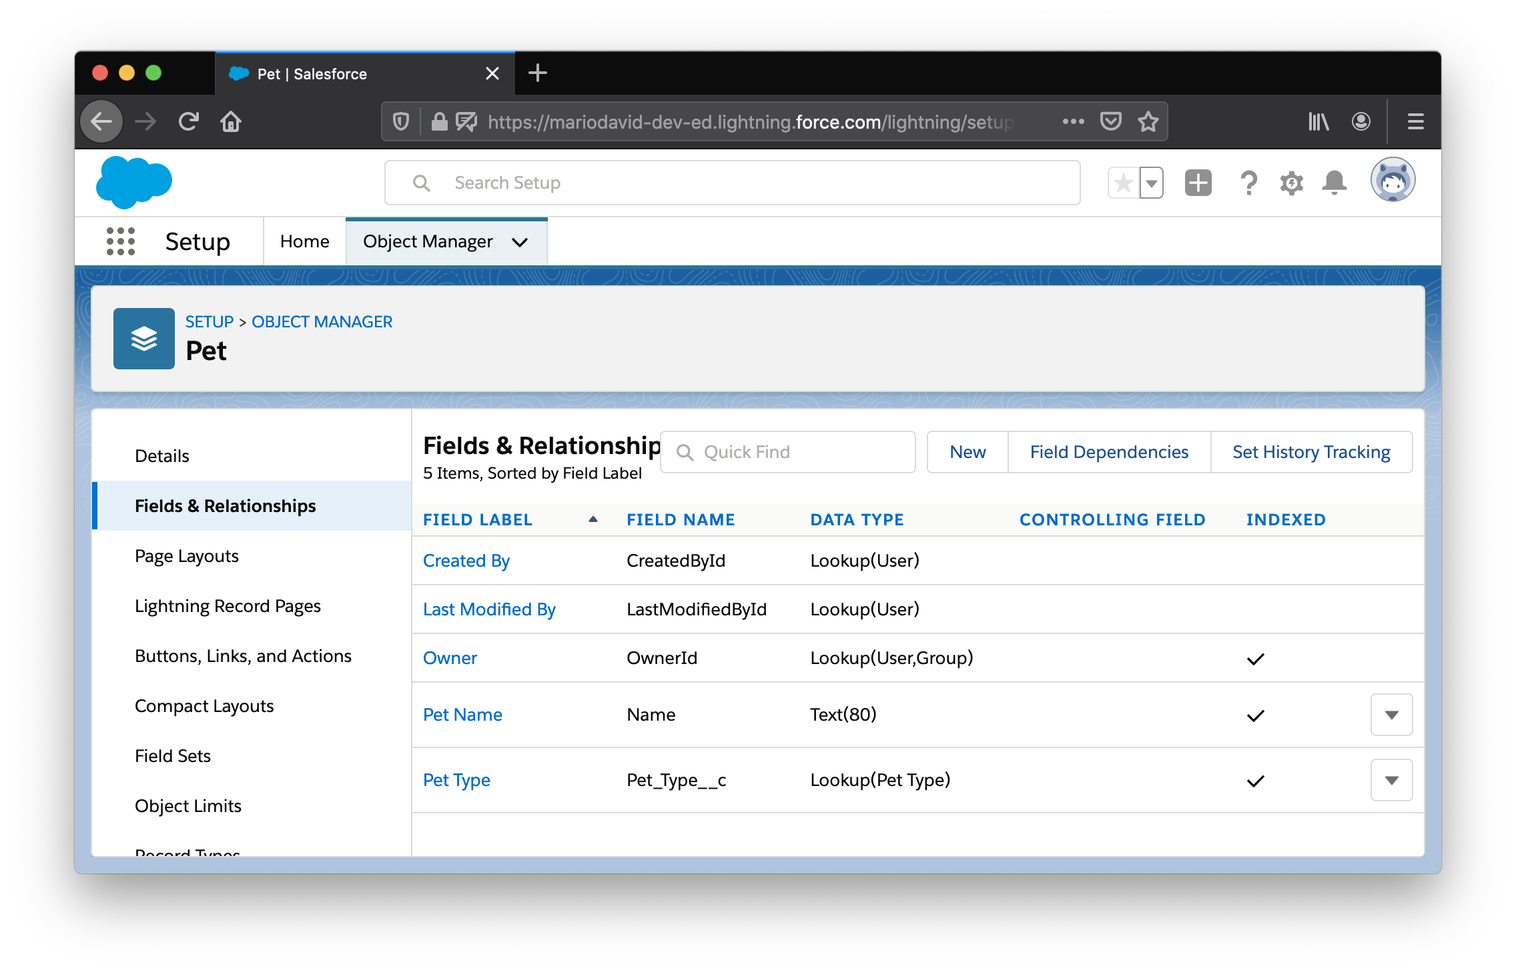The image size is (1516, 972).
Task: Go to browser home page icon
Action: (231, 121)
